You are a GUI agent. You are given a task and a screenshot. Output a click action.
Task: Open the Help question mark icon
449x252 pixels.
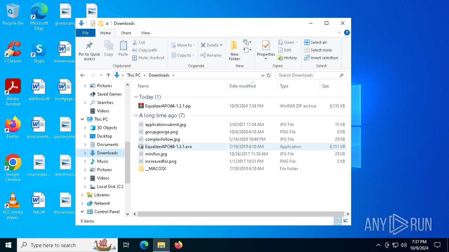tap(347, 33)
